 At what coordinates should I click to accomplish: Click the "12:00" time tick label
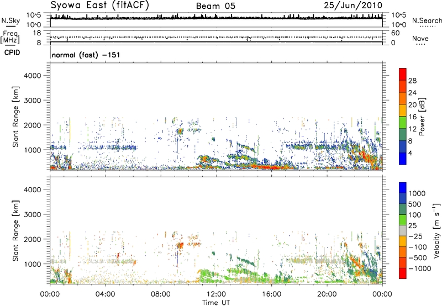216,294
